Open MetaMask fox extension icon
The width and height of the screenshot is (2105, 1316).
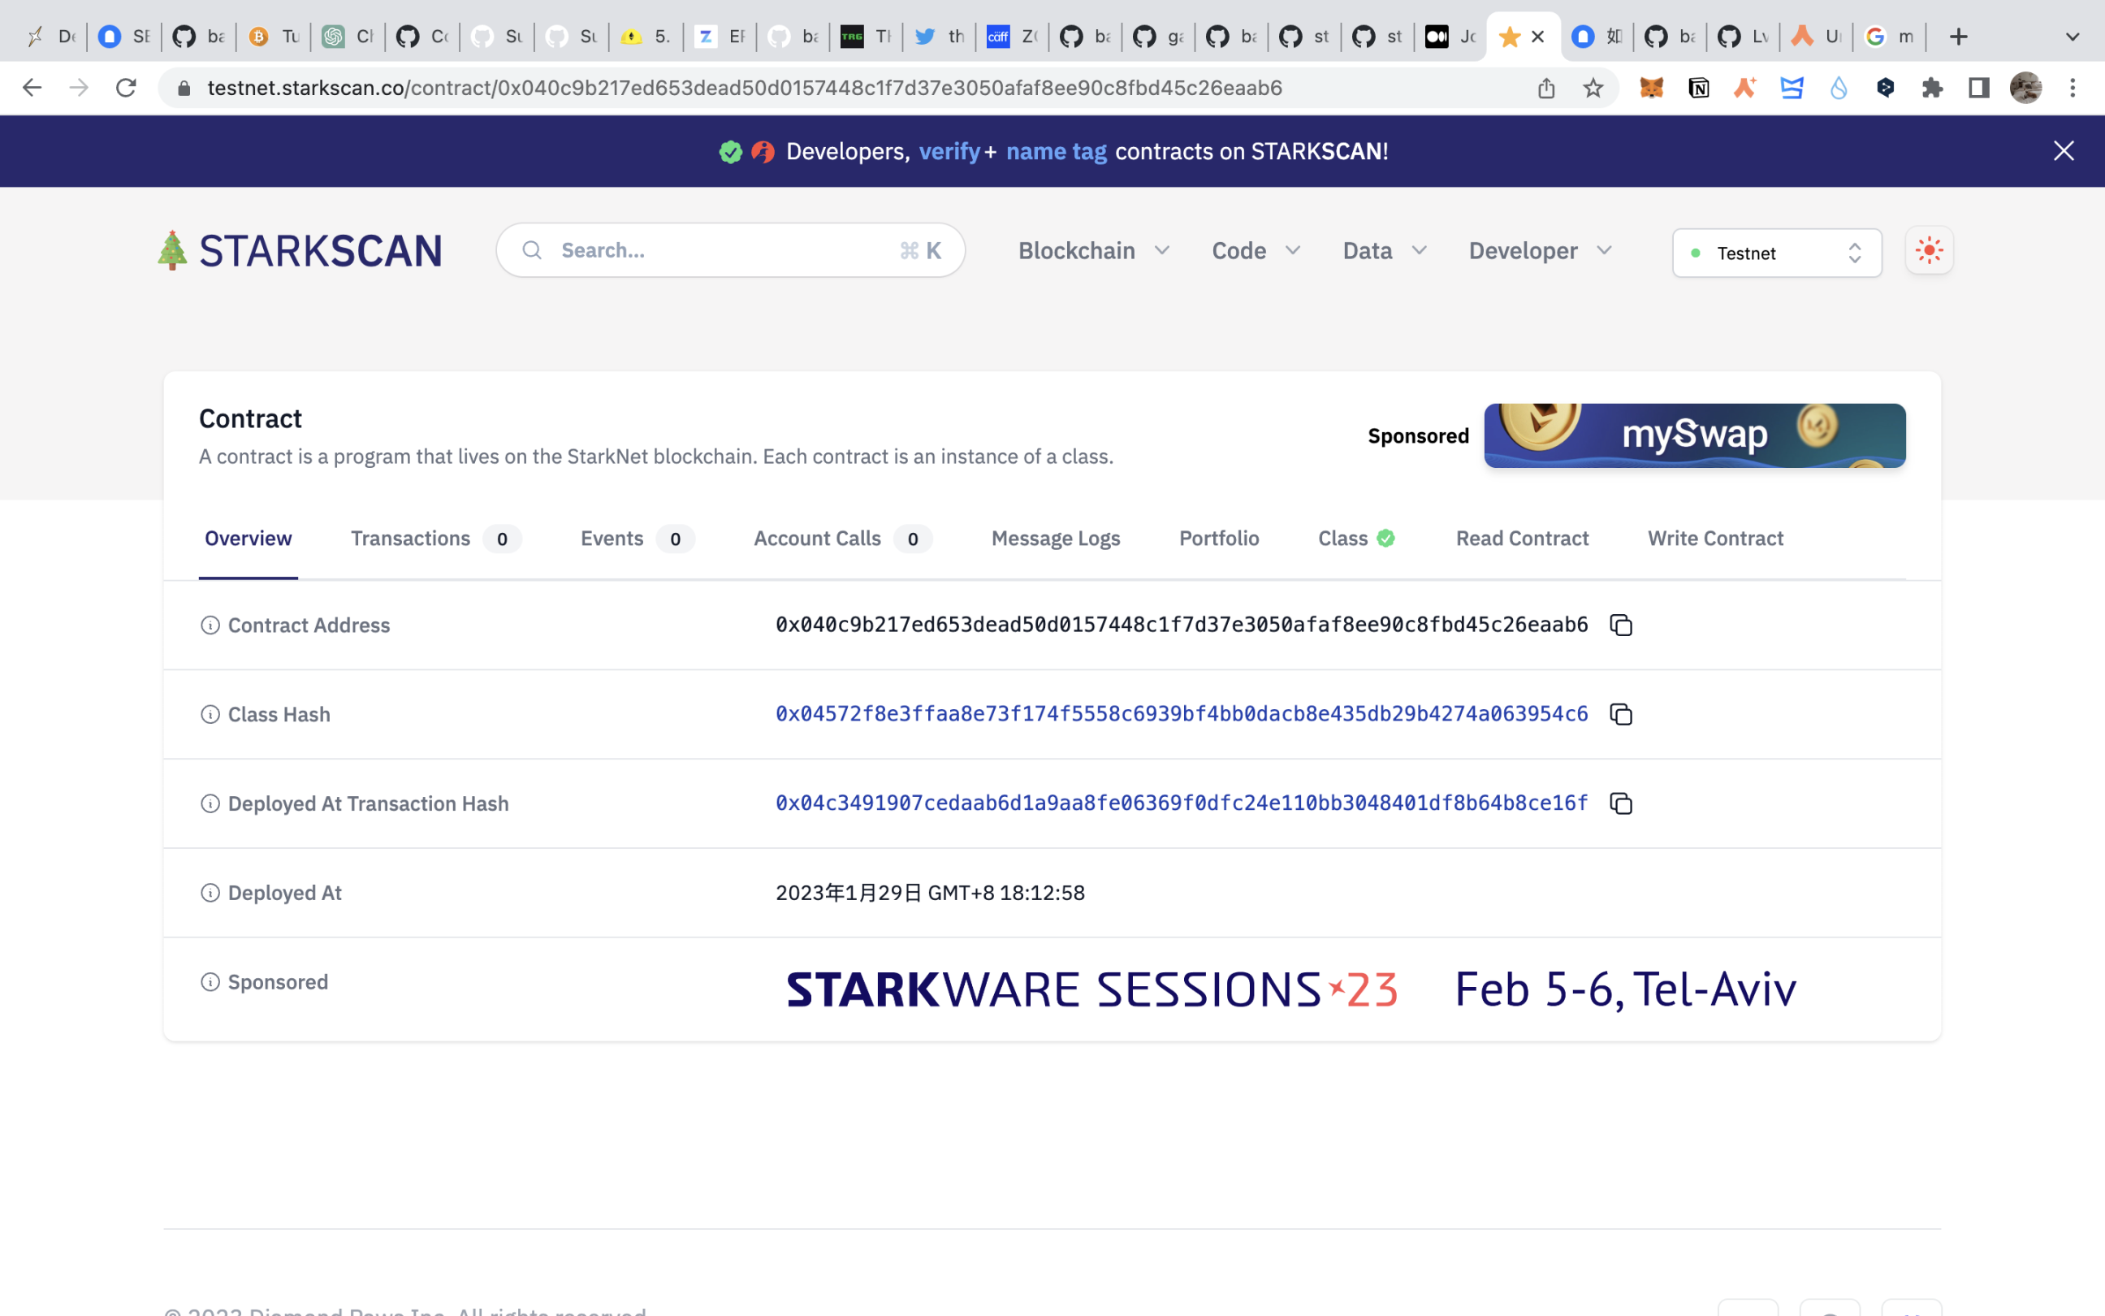coord(1651,88)
